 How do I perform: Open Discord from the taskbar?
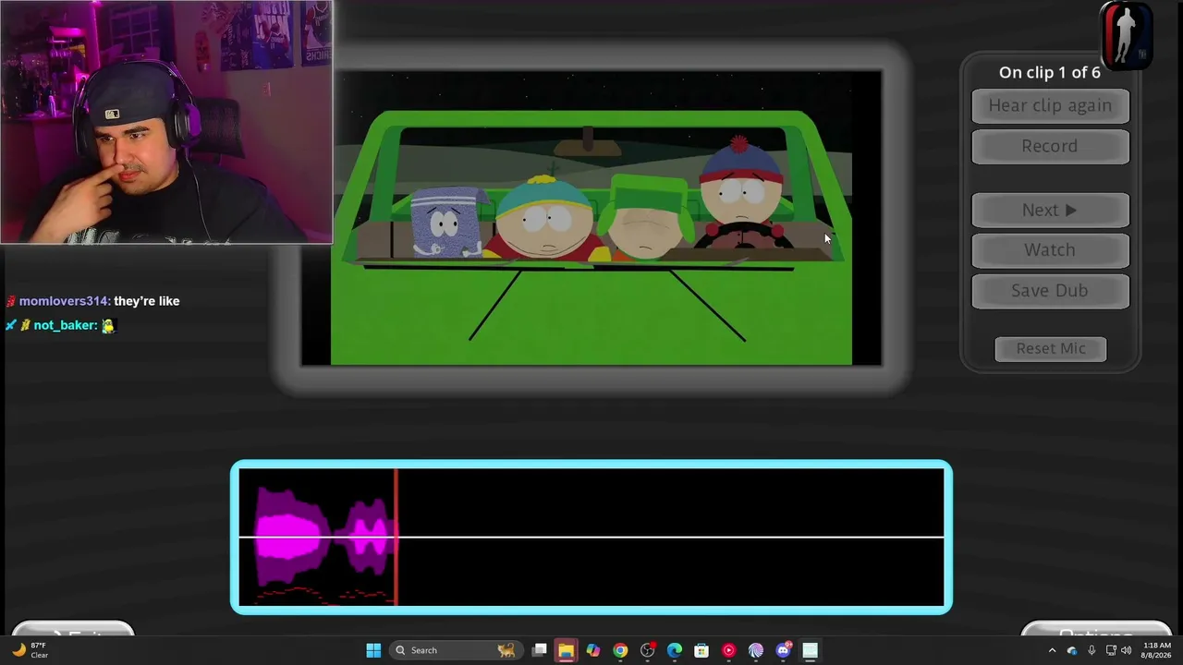click(783, 650)
